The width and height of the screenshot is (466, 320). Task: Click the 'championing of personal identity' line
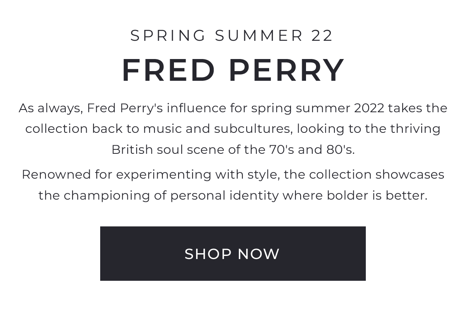tap(233, 195)
